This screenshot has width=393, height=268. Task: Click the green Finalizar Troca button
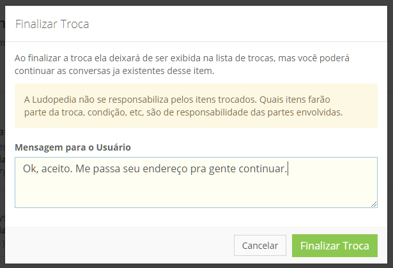coord(334,246)
